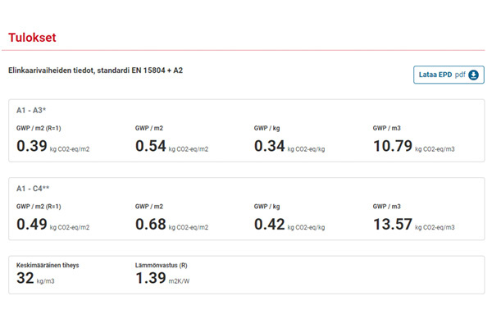
Task: Click the 0.68 GWP / m2 value
Action: point(150,224)
